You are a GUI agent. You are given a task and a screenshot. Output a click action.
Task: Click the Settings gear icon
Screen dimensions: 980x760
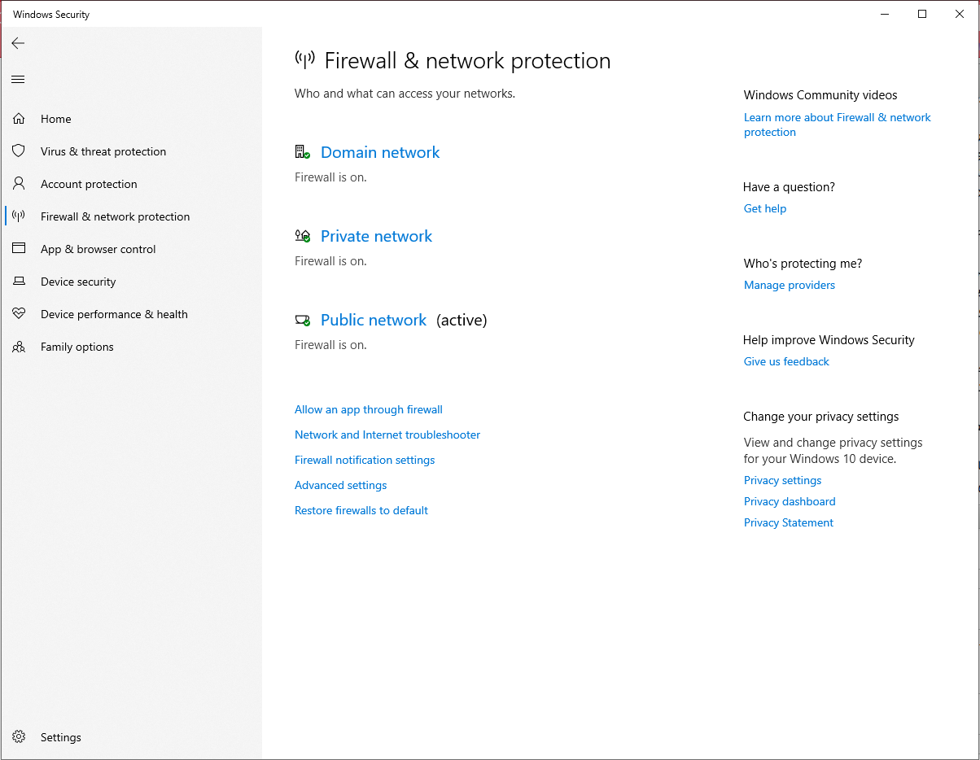[19, 737]
